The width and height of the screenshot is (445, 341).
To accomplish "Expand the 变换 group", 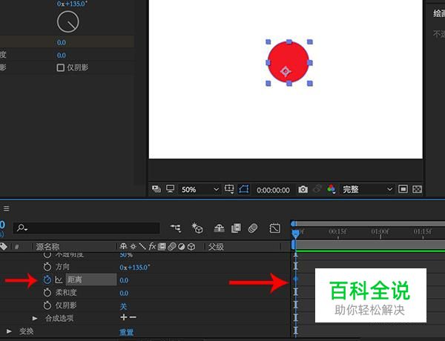I will (x=9, y=331).
